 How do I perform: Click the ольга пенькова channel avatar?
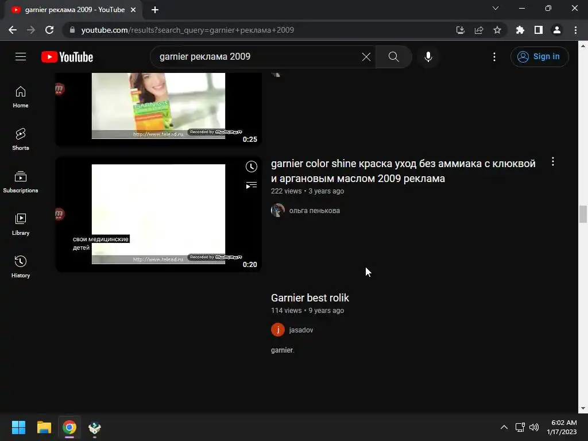278,210
